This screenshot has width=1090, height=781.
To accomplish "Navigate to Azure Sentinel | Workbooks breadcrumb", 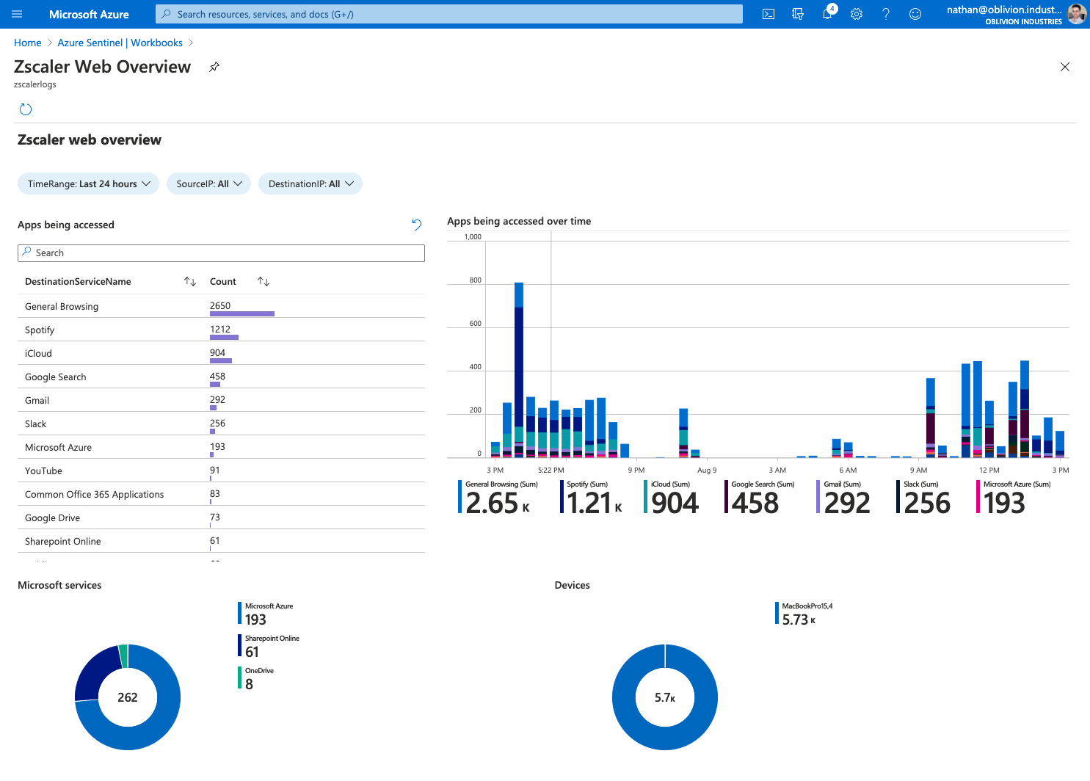I will (120, 43).
